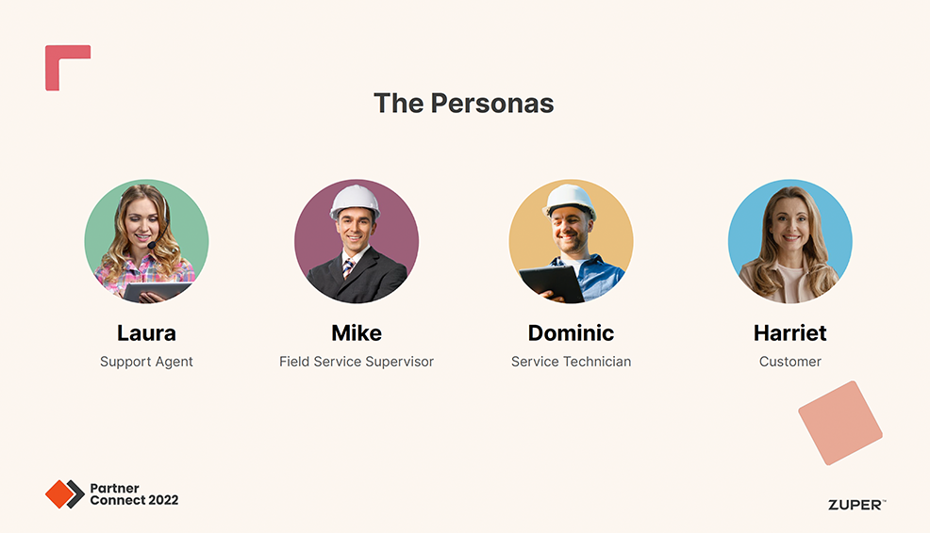Click the name Dominic
Viewport: 930px width, 533px height.
click(571, 332)
